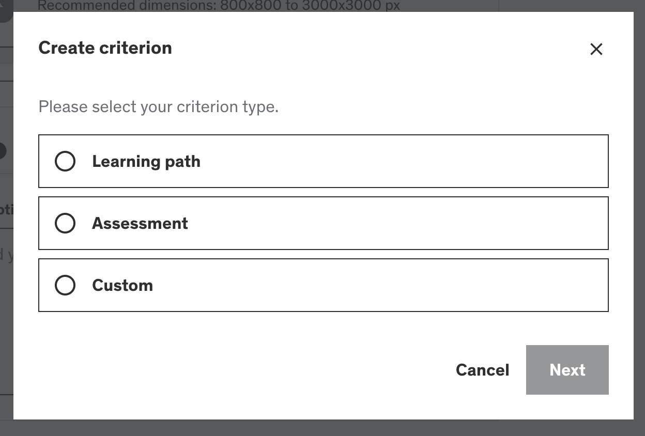Click the "Assessment" option label
This screenshot has height=436, width=645.
[x=140, y=223]
